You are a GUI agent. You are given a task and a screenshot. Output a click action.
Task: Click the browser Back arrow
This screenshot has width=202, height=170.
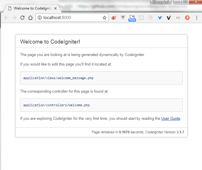(x=6, y=18)
